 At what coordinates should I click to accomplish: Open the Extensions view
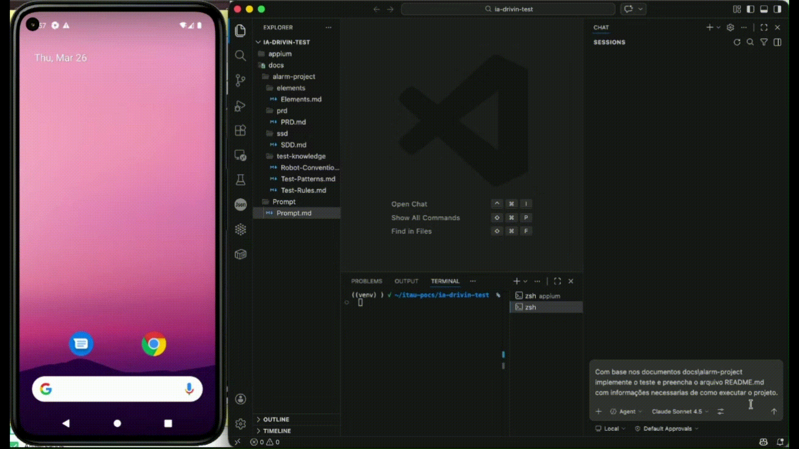(240, 131)
